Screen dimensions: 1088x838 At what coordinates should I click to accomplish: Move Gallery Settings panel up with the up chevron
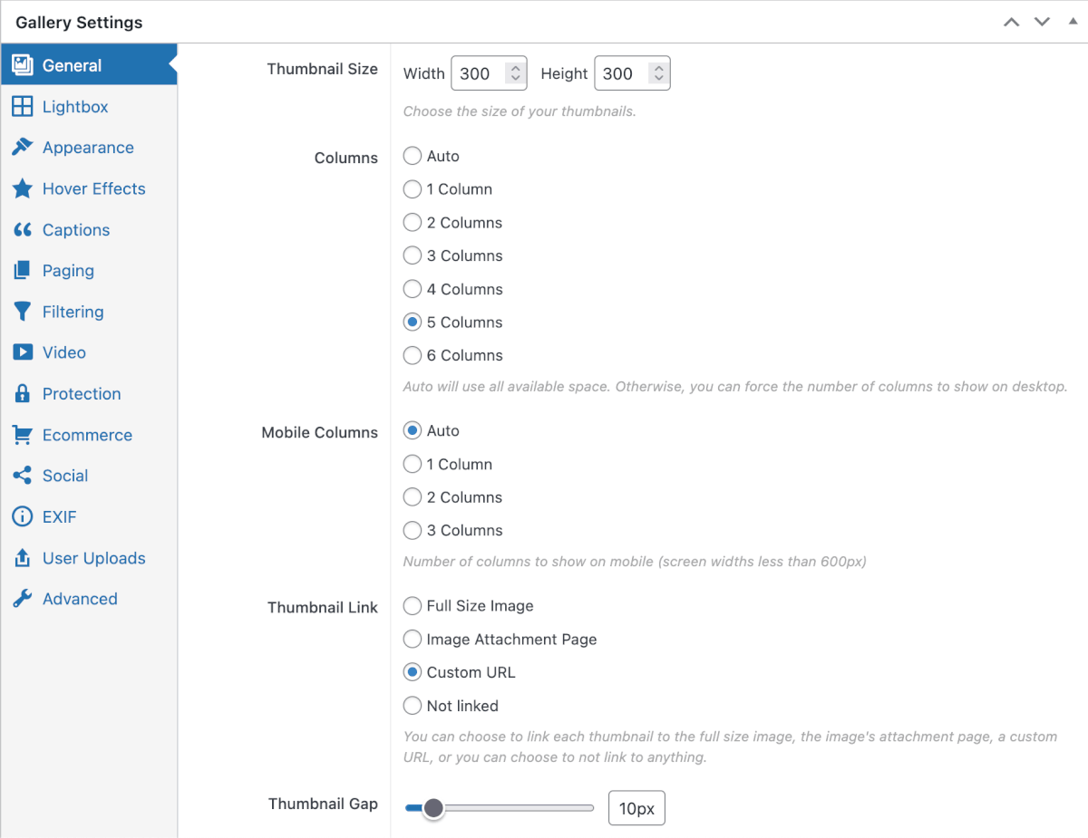click(1011, 22)
